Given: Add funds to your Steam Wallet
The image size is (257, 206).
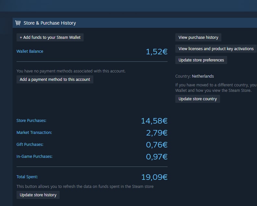Looking at the screenshot, I should [x=50, y=38].
